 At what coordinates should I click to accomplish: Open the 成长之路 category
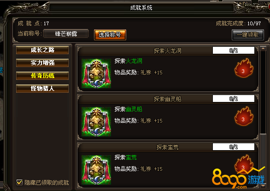click(42, 50)
